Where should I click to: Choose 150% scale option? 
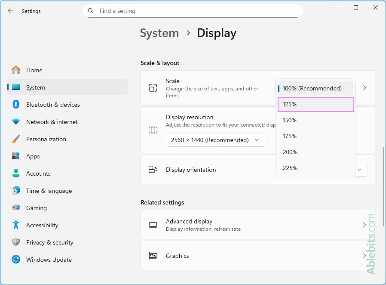(x=316, y=120)
